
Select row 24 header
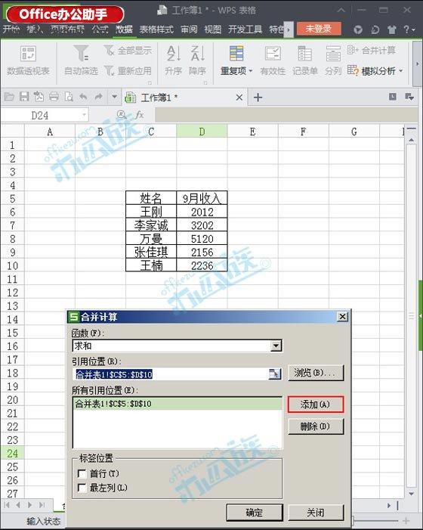12,453
